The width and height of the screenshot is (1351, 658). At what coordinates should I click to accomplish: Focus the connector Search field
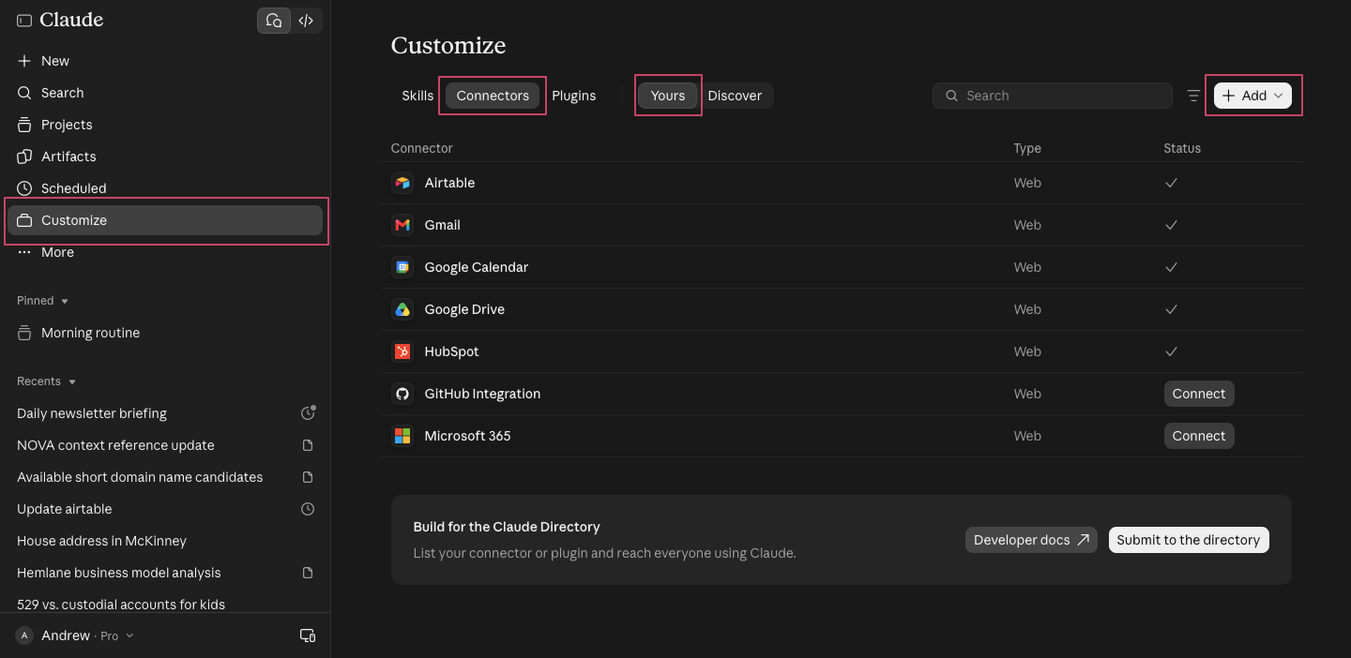click(1053, 96)
